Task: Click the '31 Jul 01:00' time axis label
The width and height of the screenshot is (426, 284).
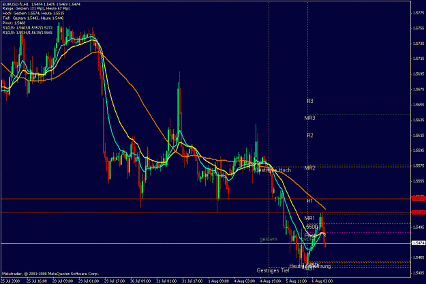Action: (166, 281)
